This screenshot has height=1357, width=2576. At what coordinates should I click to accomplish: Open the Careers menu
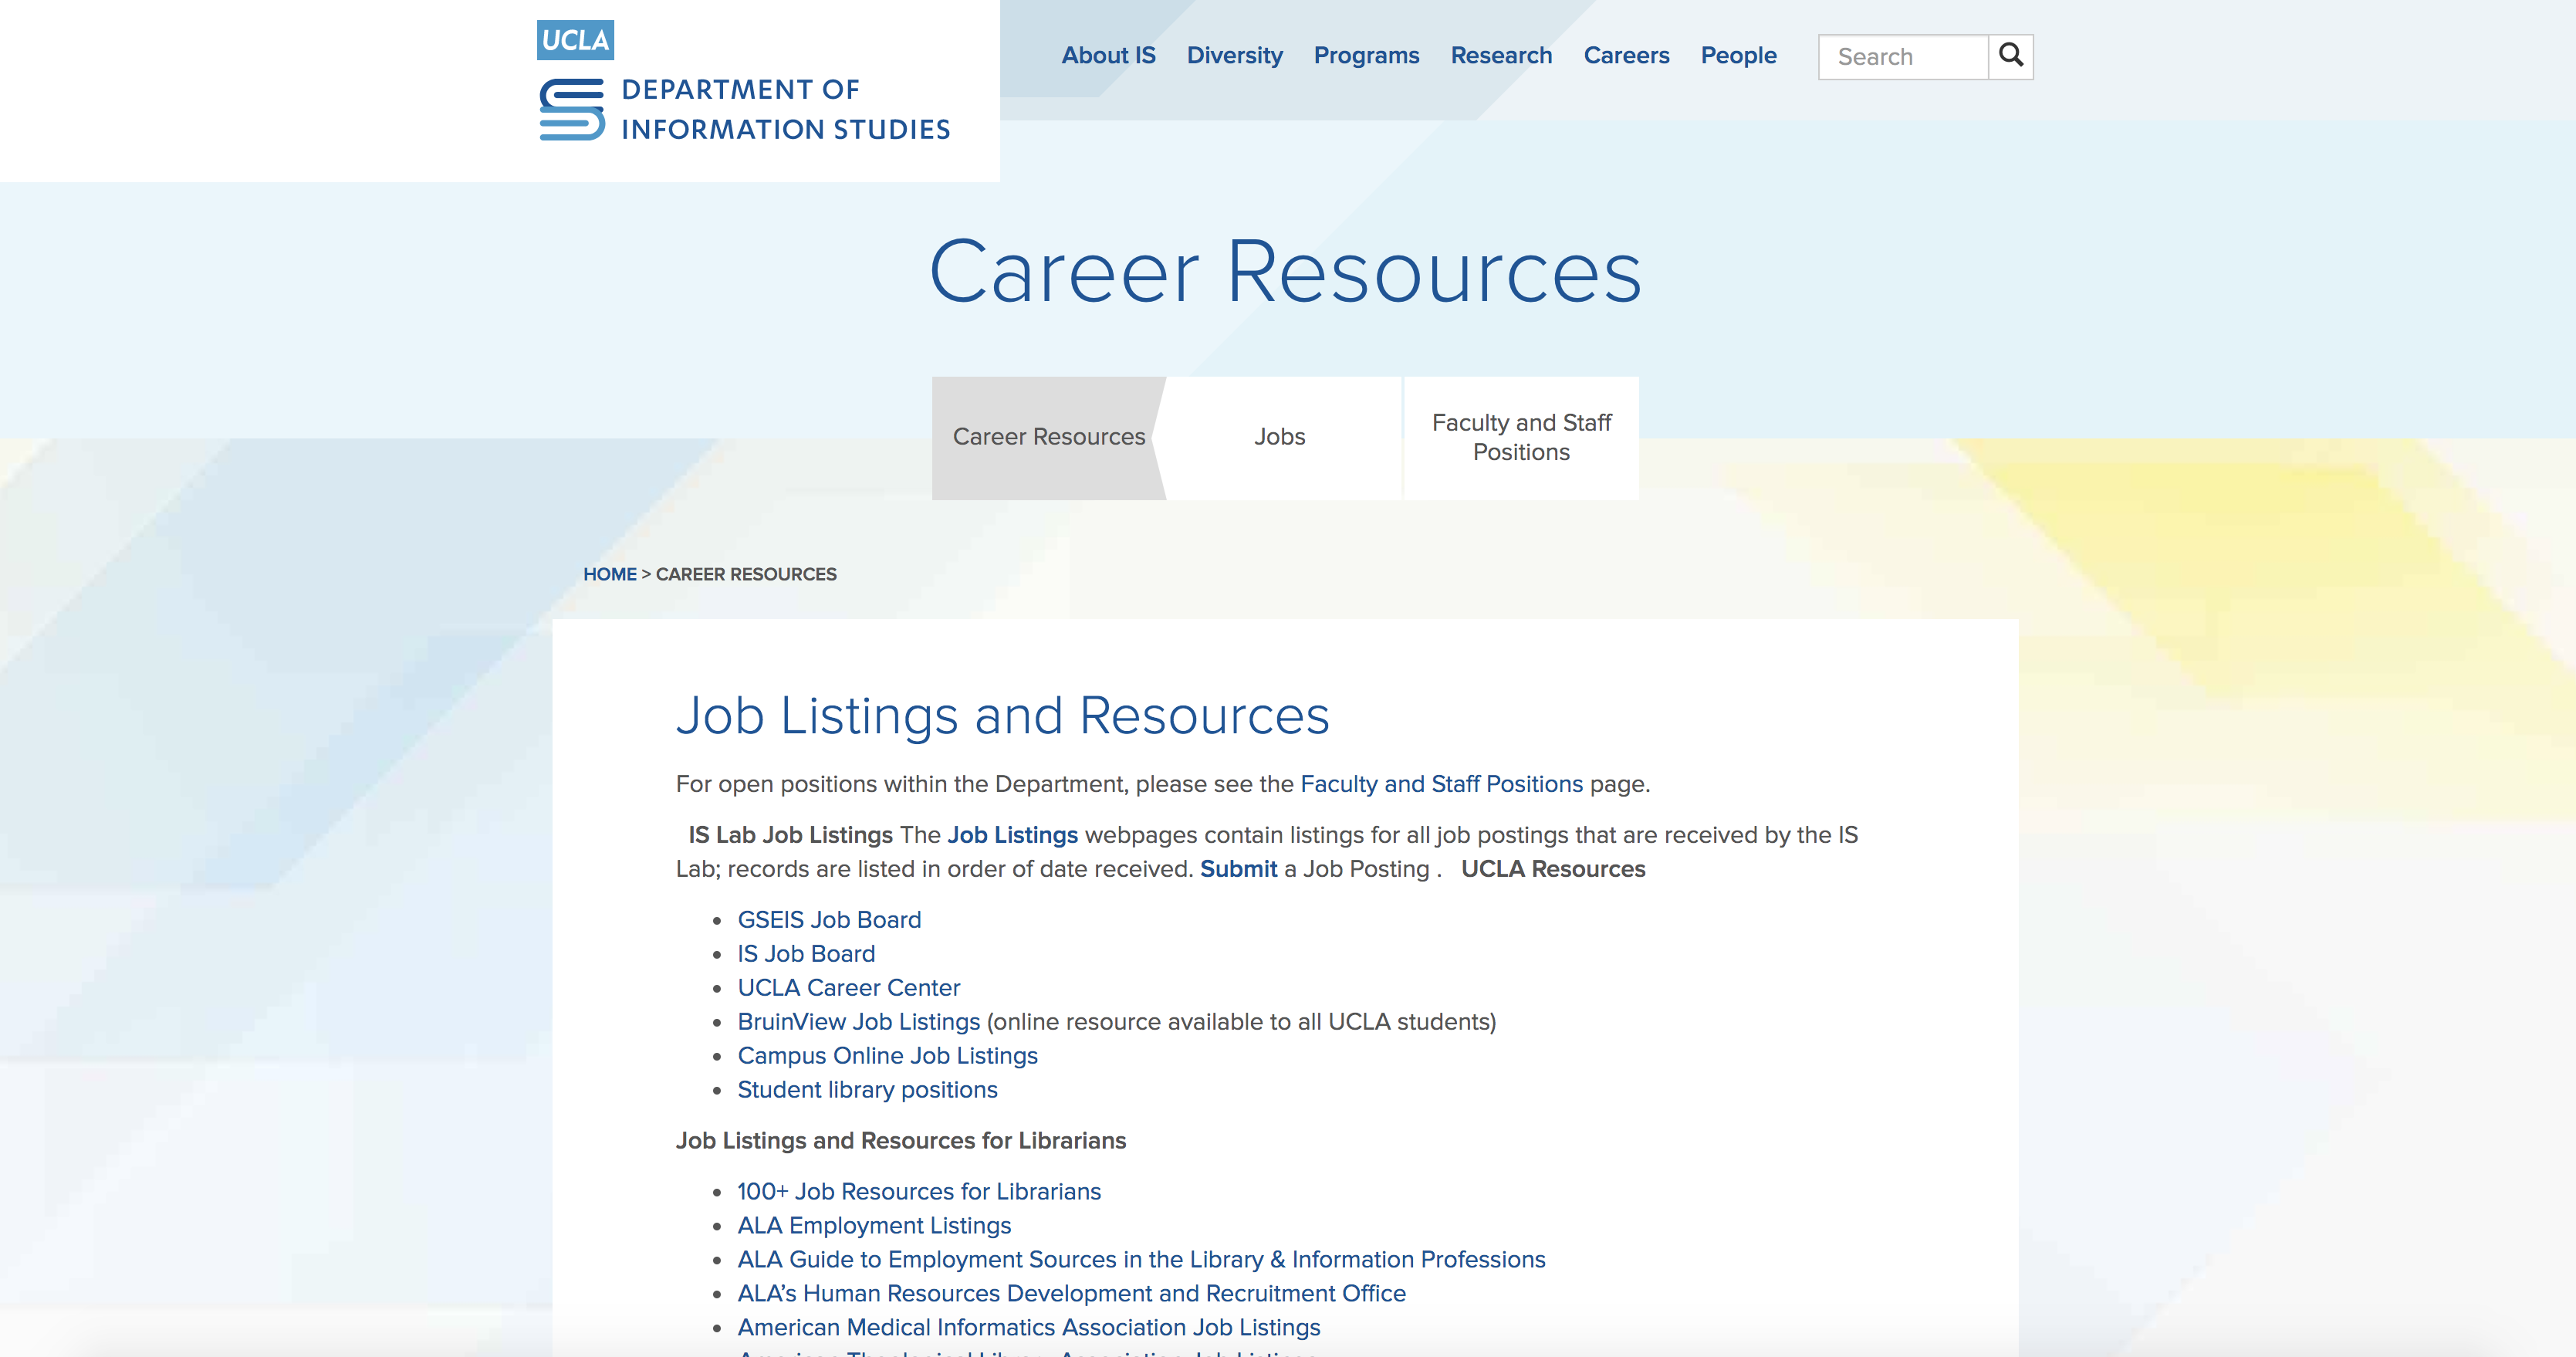point(1626,55)
